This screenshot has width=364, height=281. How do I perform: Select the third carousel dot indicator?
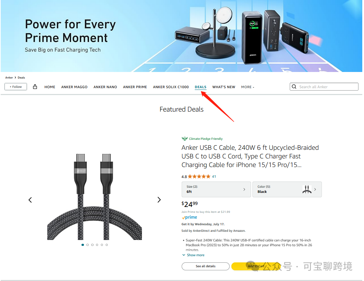[93, 244]
